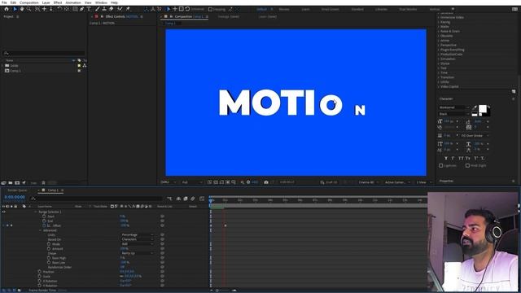Click the timeline layer search field

click(x=96, y=199)
